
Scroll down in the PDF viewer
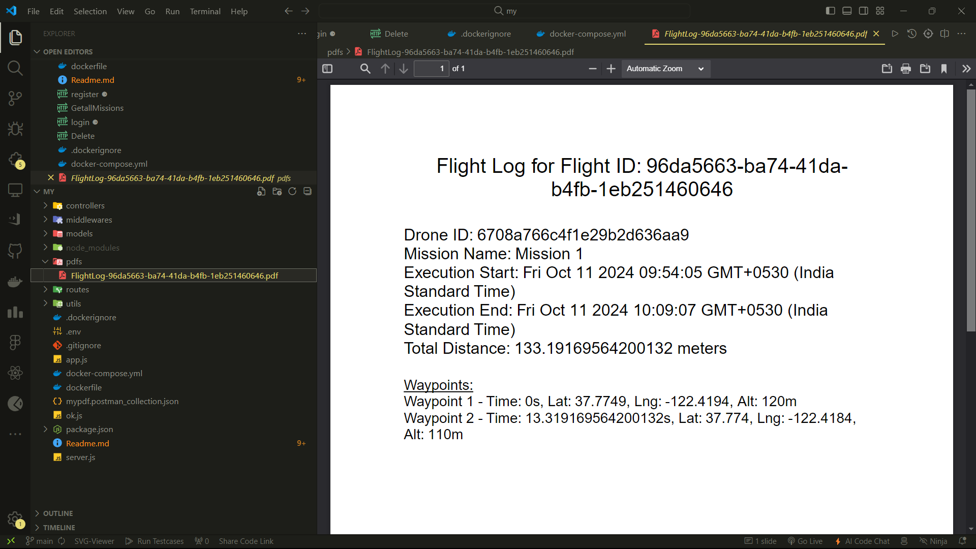point(403,69)
